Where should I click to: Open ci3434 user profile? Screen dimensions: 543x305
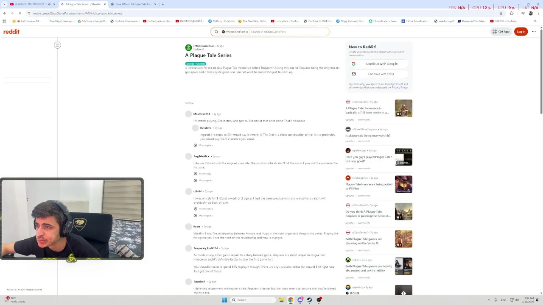[197, 191]
